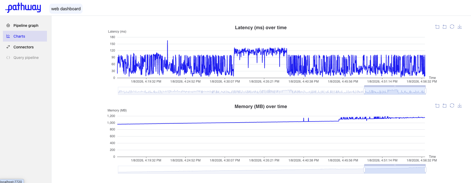Open Query pipeline in the sidebar
The width and height of the screenshot is (471, 183).
(26, 58)
